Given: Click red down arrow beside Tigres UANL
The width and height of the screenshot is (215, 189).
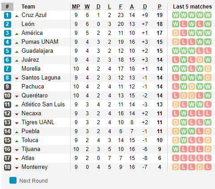Looking at the screenshot, I should [x=17, y=123].
